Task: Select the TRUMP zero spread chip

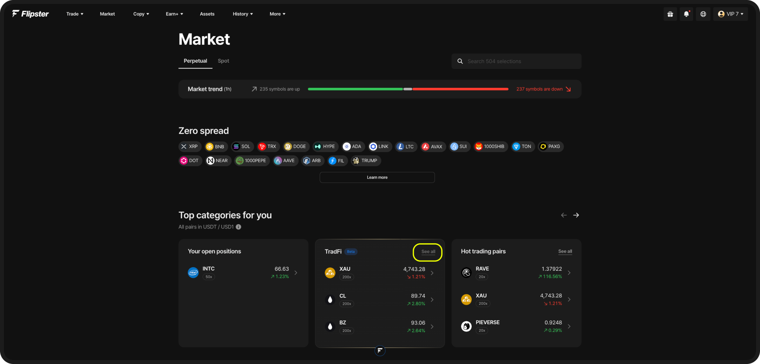Action: tap(366, 161)
